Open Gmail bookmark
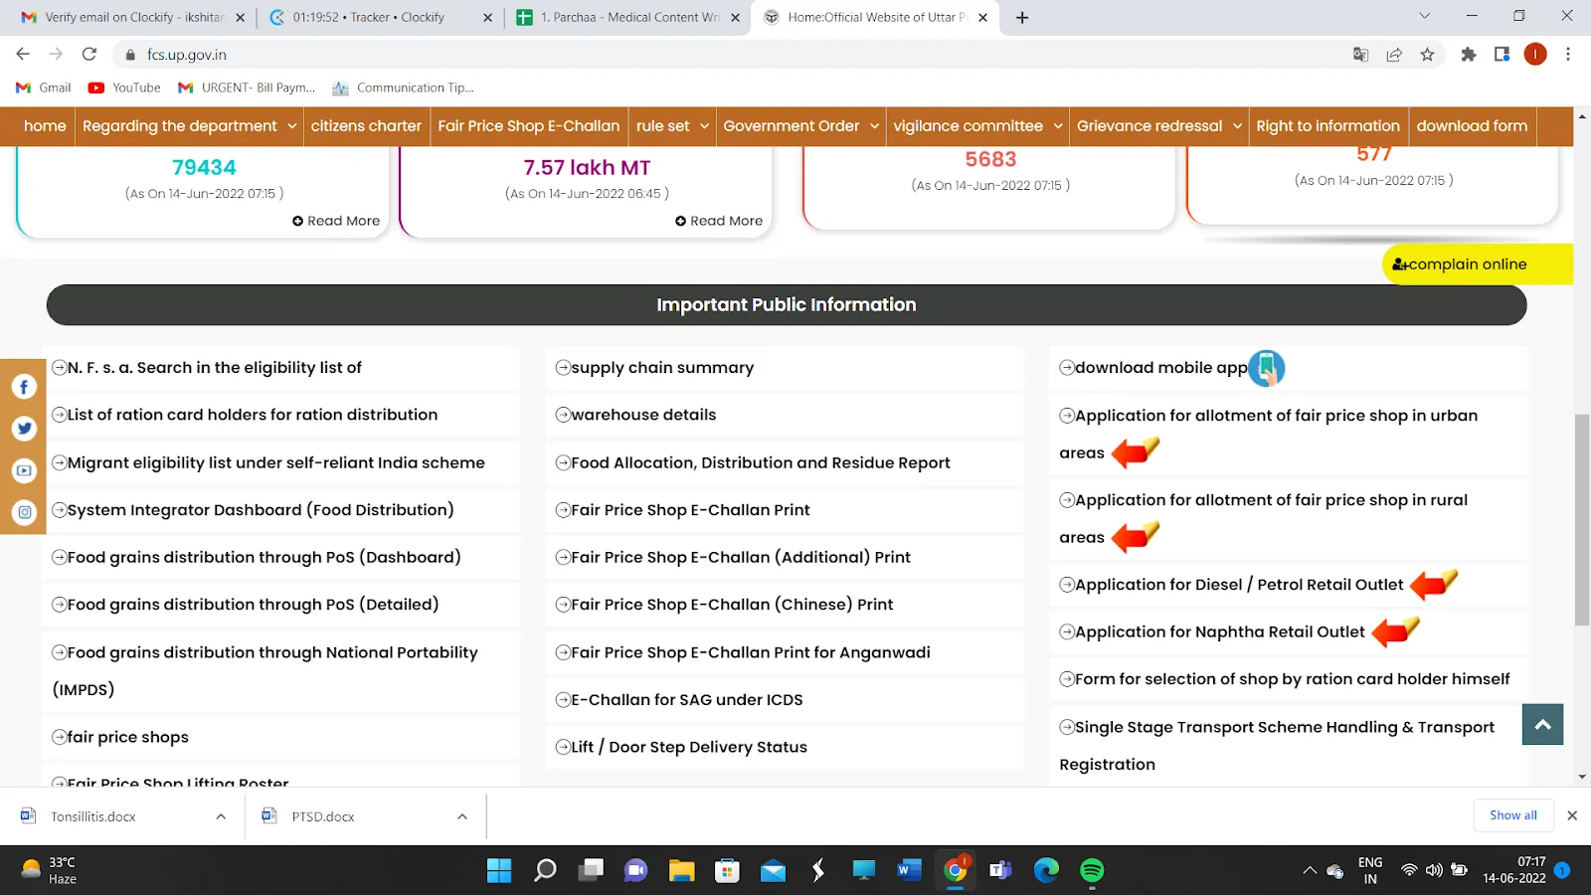This screenshot has height=895, width=1591. 44,88
